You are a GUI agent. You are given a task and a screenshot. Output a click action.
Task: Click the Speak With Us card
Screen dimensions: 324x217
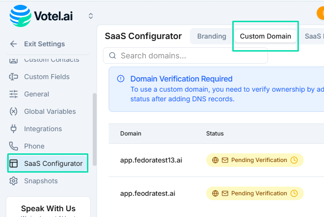[x=48, y=207]
